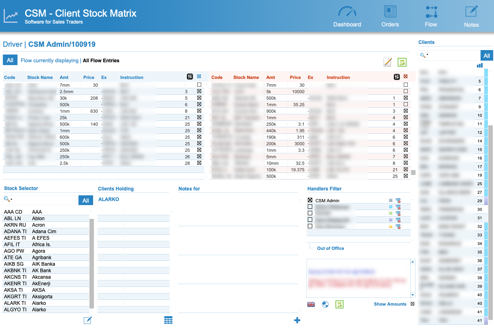Click the All button beside Flow currently displaying
Image resolution: width=494 pixels, height=328 pixels.
click(x=10, y=60)
